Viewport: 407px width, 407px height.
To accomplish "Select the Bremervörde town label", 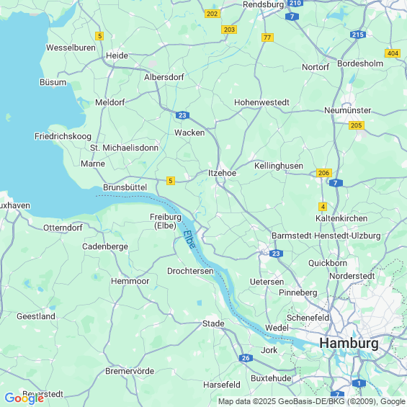I will (x=130, y=371).
